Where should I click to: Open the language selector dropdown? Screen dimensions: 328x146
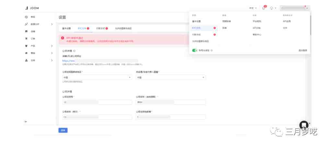253,8
